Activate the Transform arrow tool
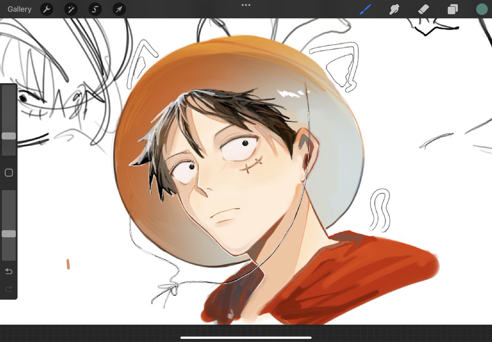 (x=119, y=9)
